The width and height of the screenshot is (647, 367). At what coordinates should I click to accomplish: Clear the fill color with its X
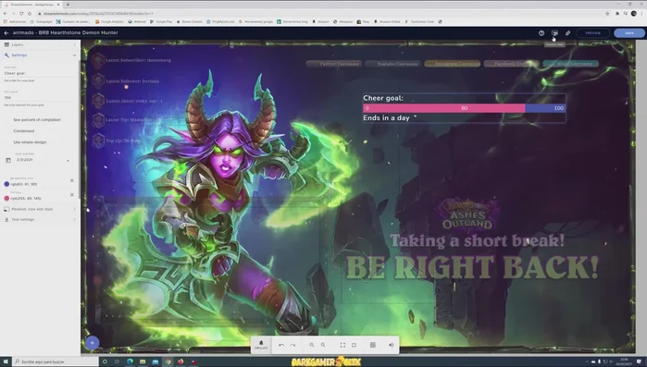pyautogui.click(x=72, y=194)
